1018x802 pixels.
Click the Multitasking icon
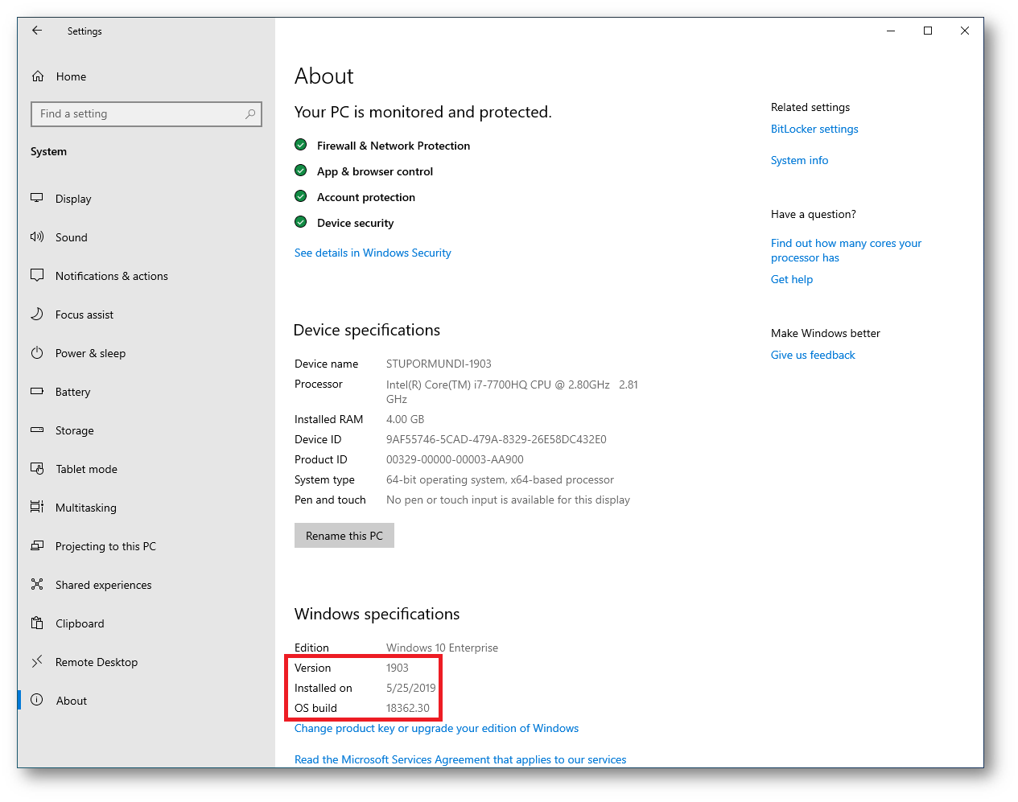37,507
